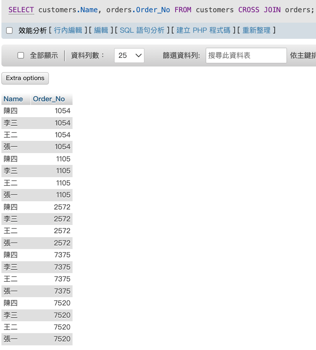The image size is (316, 350).
Task: Click the last 7520 order number cell
Action: click(x=62, y=339)
